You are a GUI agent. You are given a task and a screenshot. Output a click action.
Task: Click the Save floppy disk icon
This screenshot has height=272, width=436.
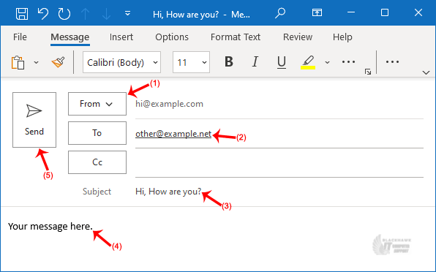22,14
